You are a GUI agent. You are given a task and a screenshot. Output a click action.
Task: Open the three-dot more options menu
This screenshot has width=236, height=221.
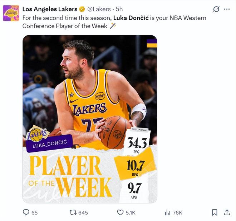coord(227,9)
